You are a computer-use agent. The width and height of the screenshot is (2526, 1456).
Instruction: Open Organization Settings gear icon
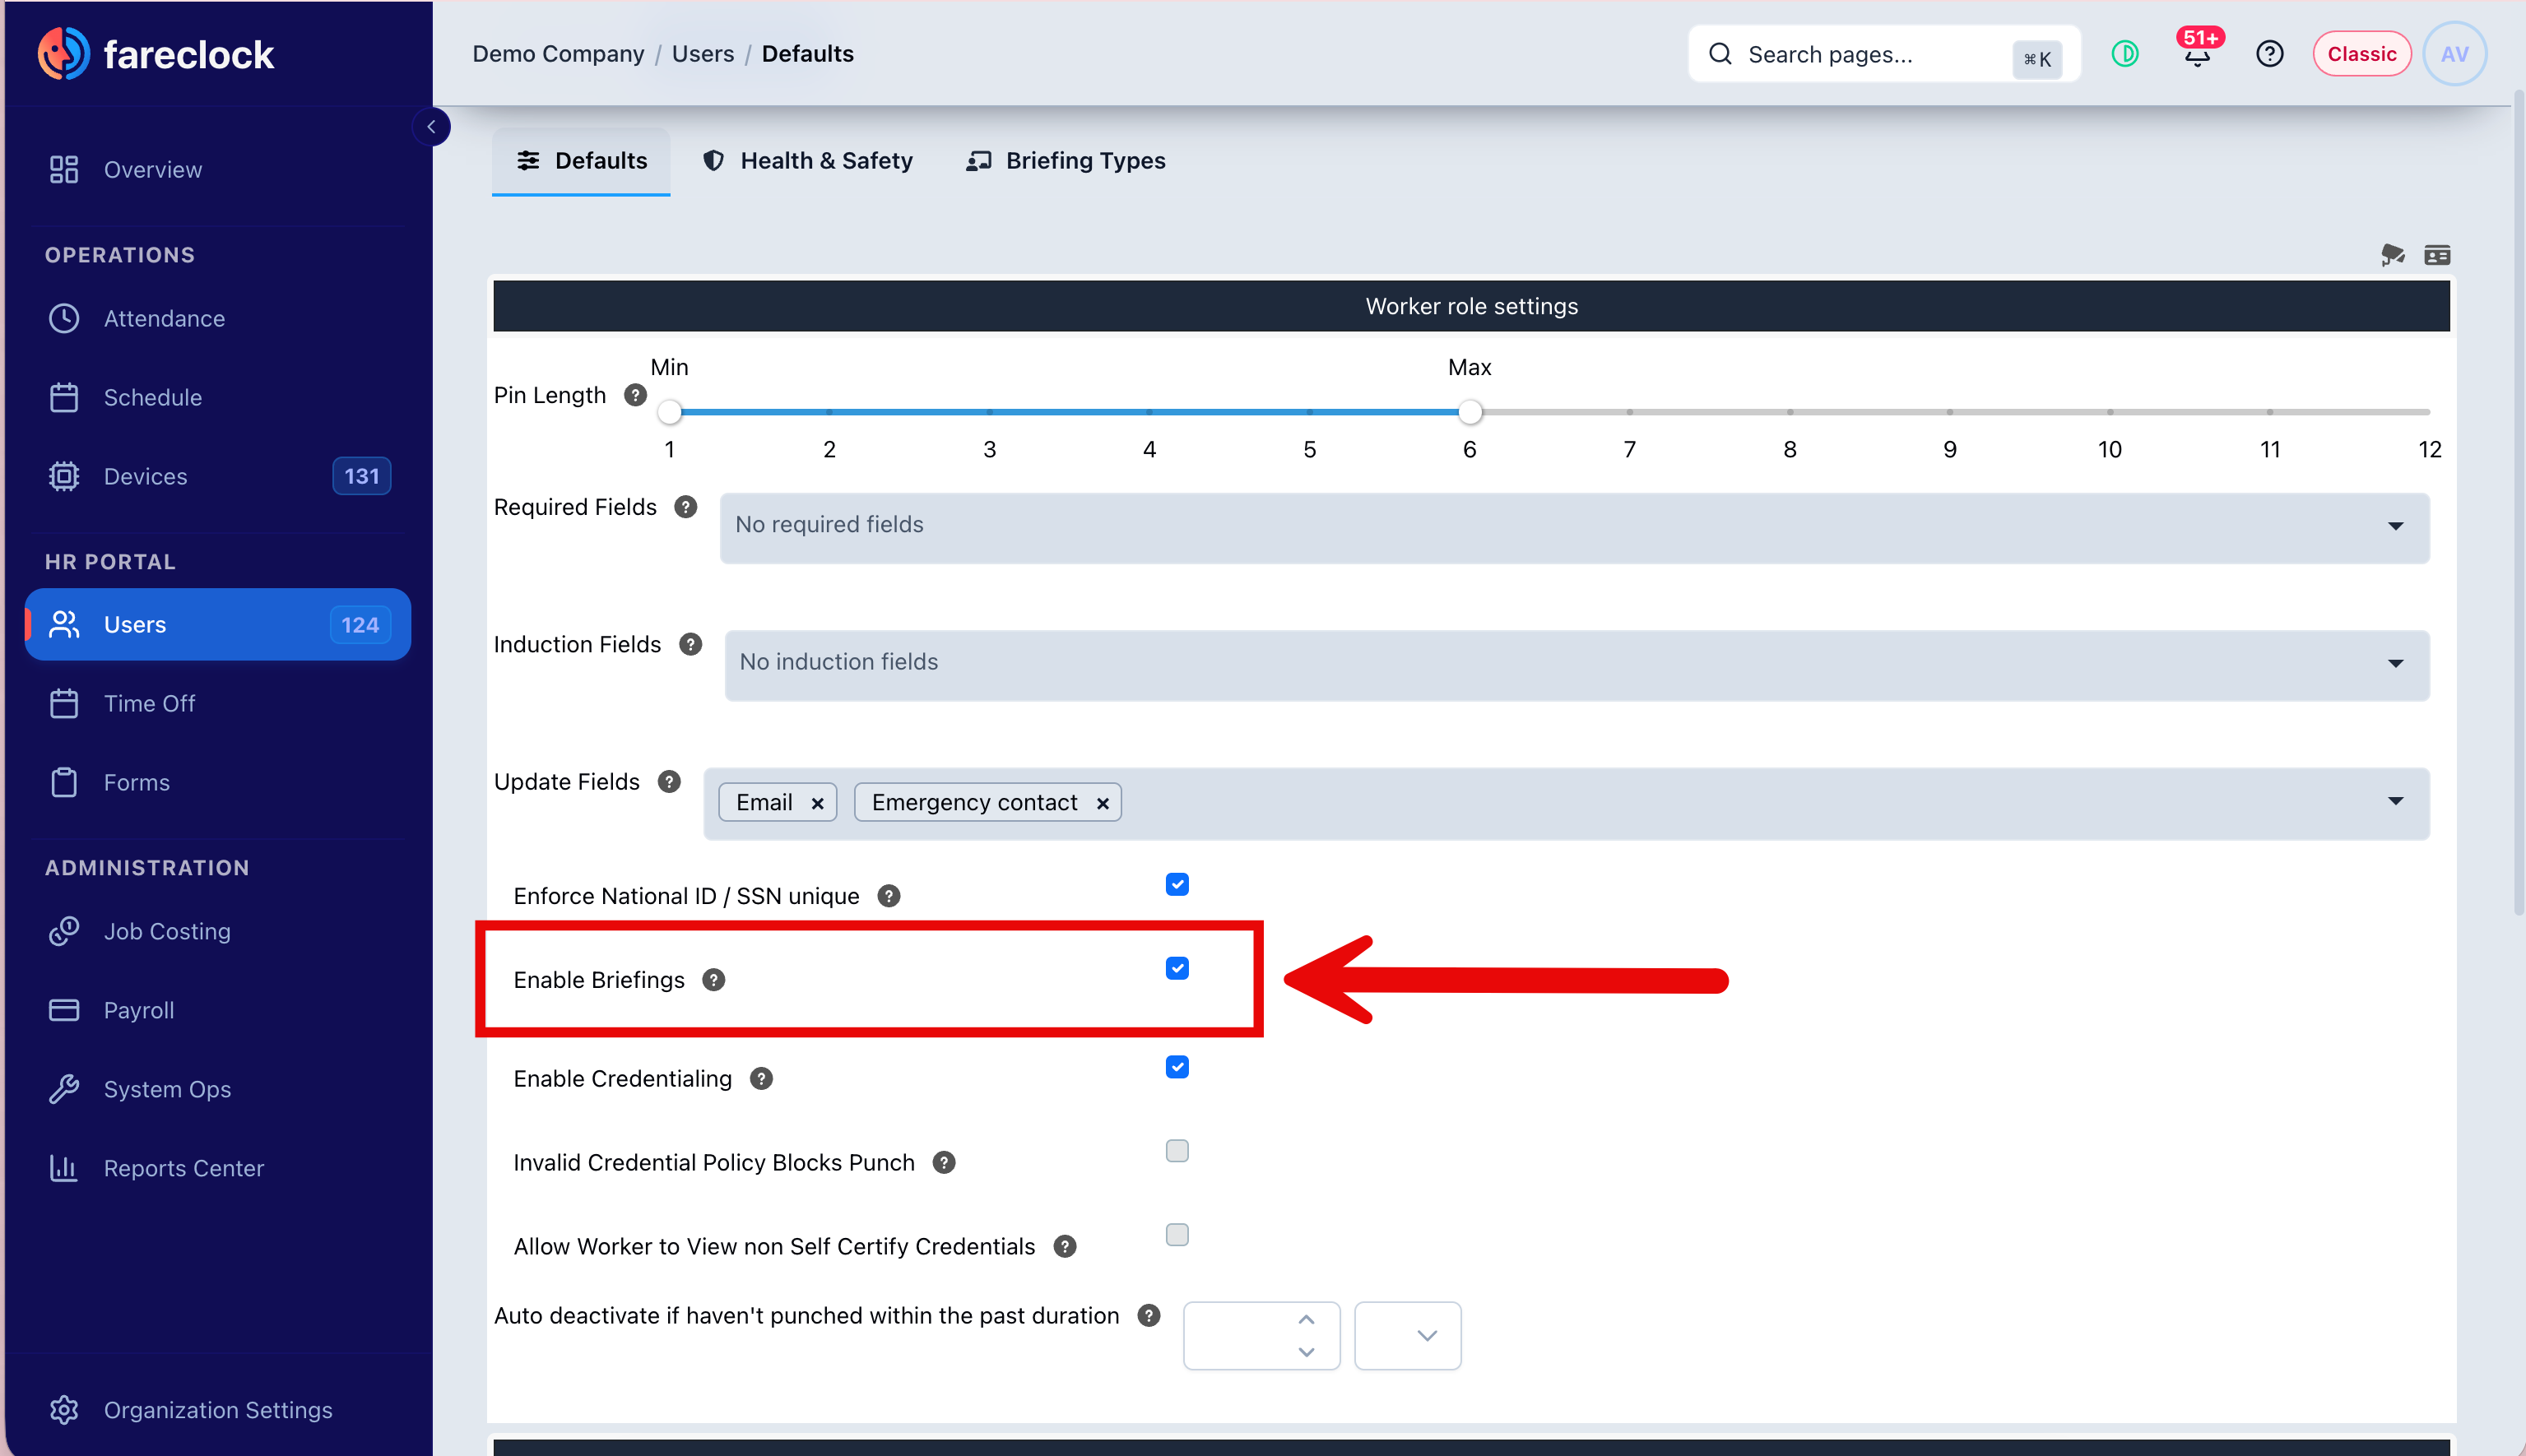tap(64, 1410)
